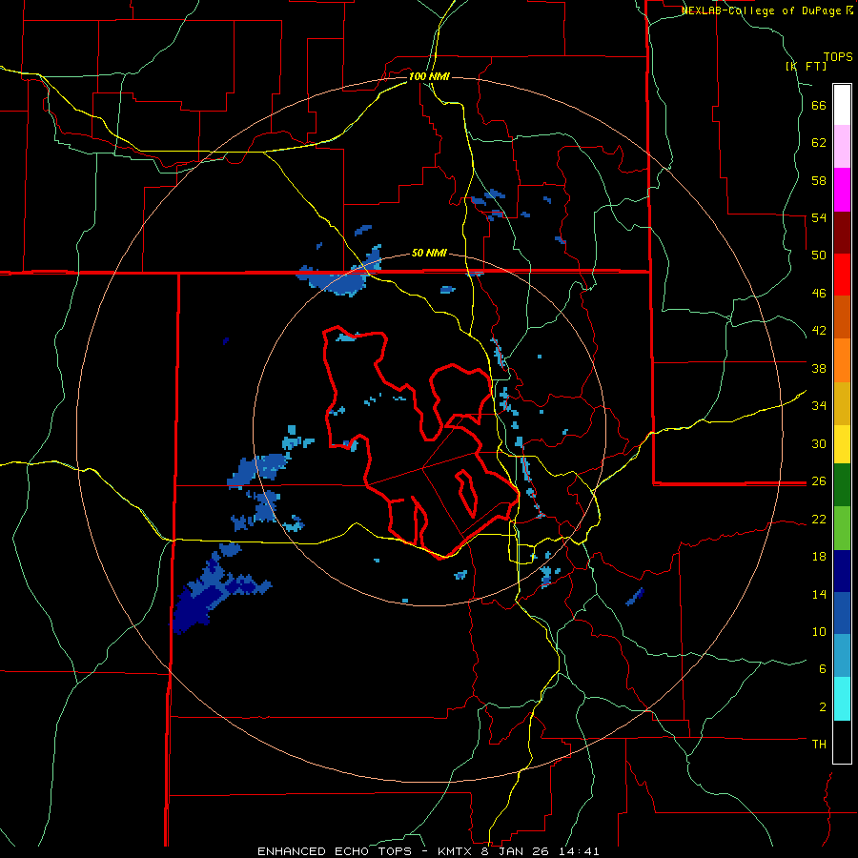Screen dimensions: 858x858
Task: Select the white swatch in legend
Action: click(842, 105)
